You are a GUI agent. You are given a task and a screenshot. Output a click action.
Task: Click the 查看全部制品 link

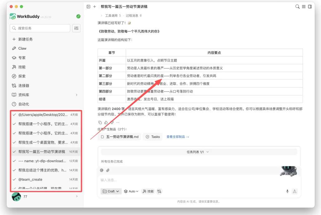[x=178, y=137]
